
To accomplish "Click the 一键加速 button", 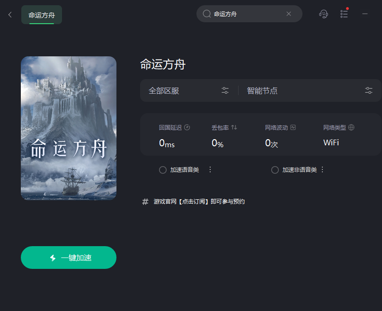I will (69, 258).
